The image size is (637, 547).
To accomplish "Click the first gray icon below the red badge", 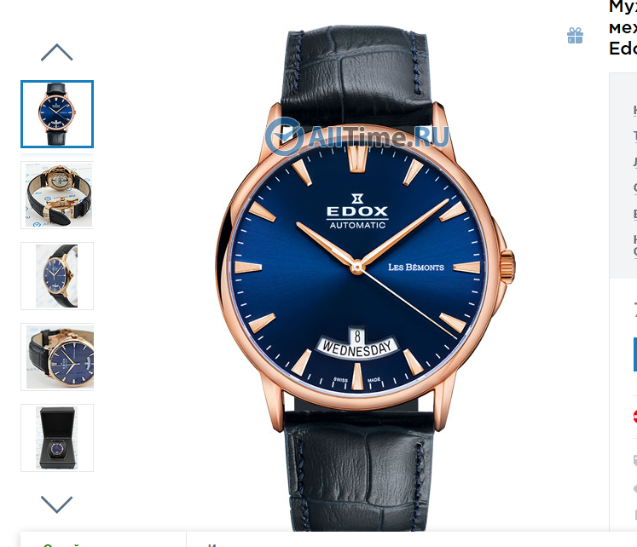I will click(x=635, y=461).
